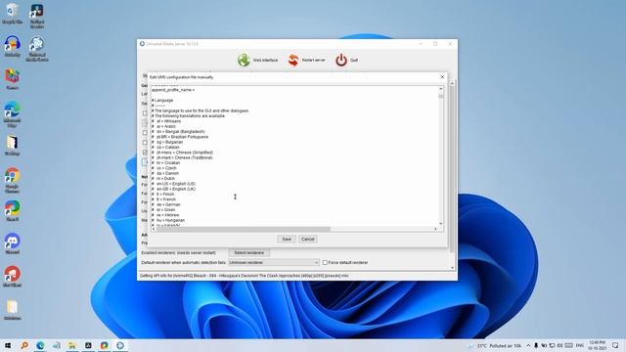Screen dimensions: 626x352
Task: Open the Discord desktop shortcut
Action: click(x=12, y=243)
